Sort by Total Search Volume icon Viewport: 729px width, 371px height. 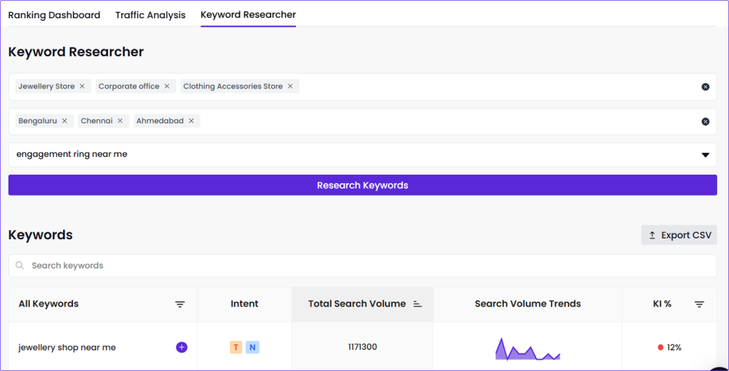(418, 304)
